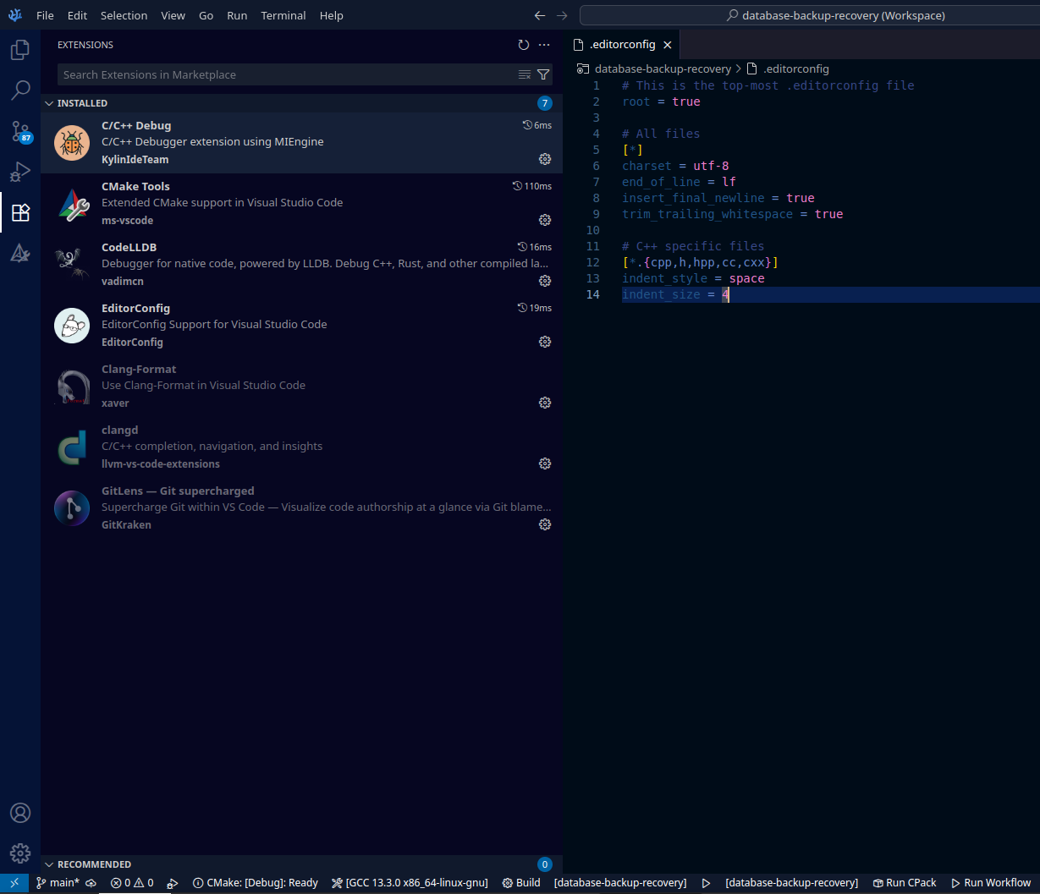
Task: Open the View menu
Action: (173, 15)
